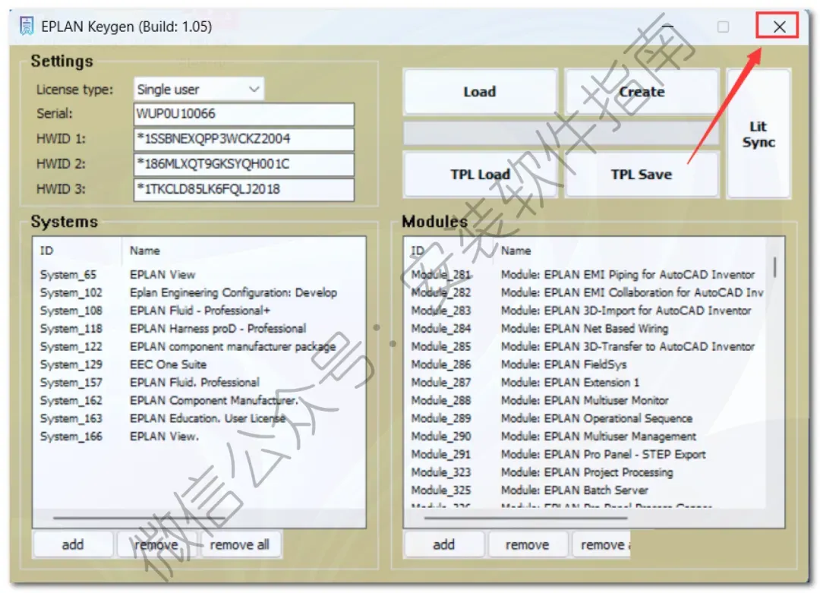Click the Systems remove all button
This screenshot has width=820, height=593.
coord(239,545)
